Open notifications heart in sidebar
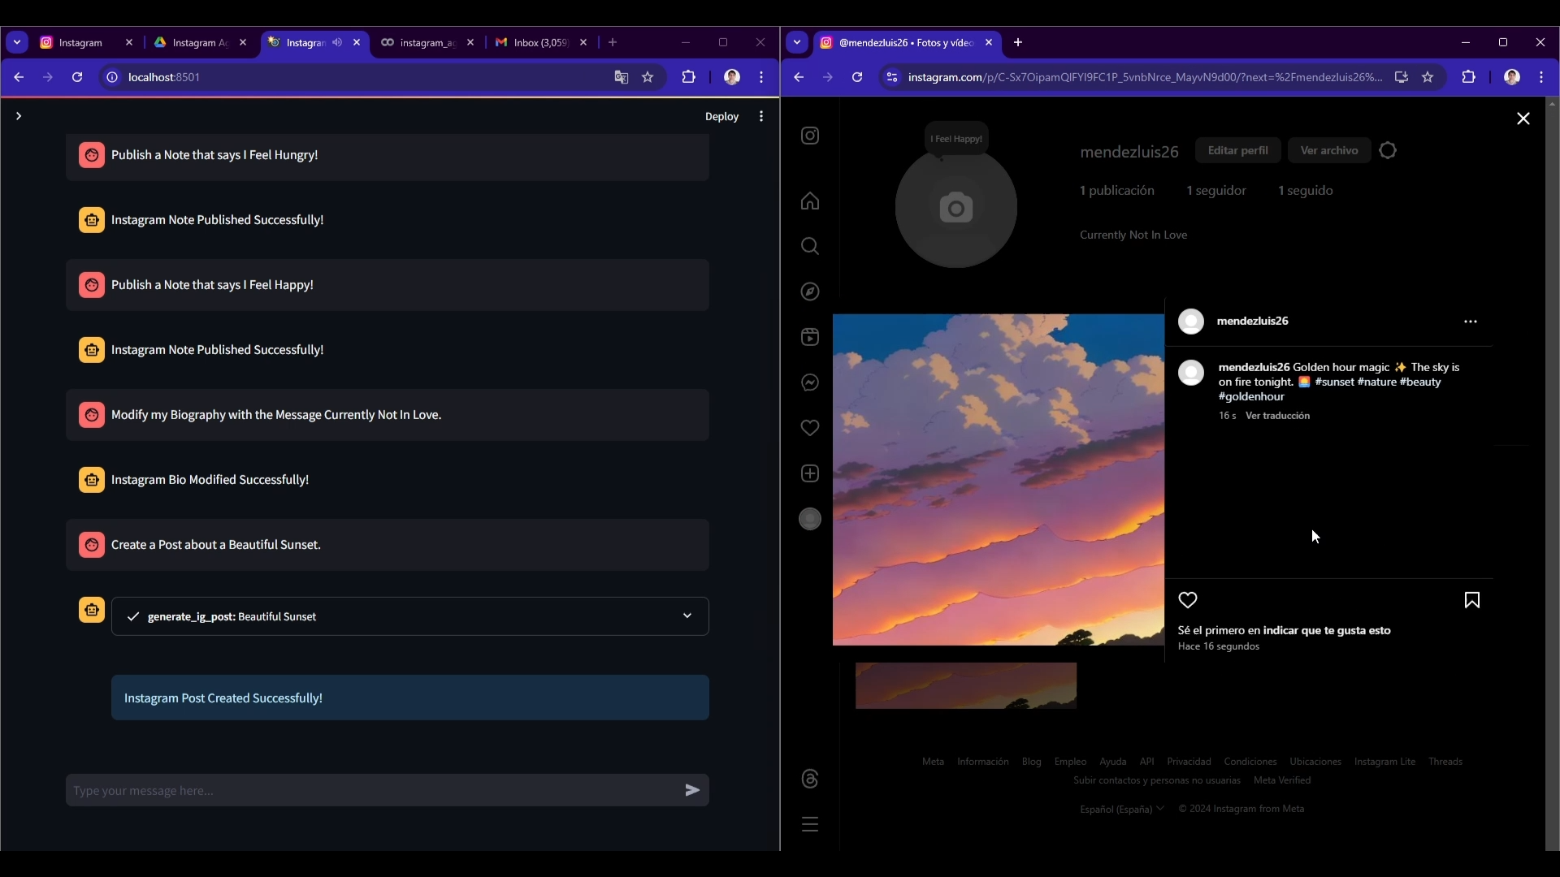 click(x=810, y=428)
